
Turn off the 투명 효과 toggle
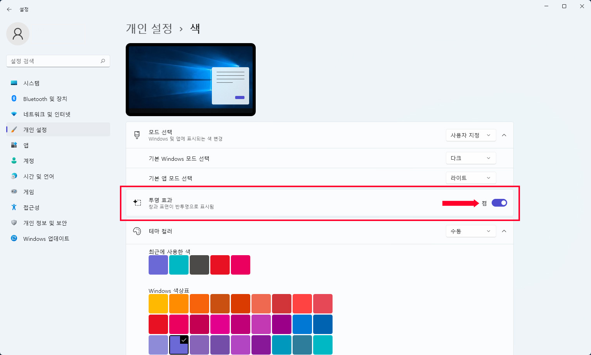click(x=499, y=203)
